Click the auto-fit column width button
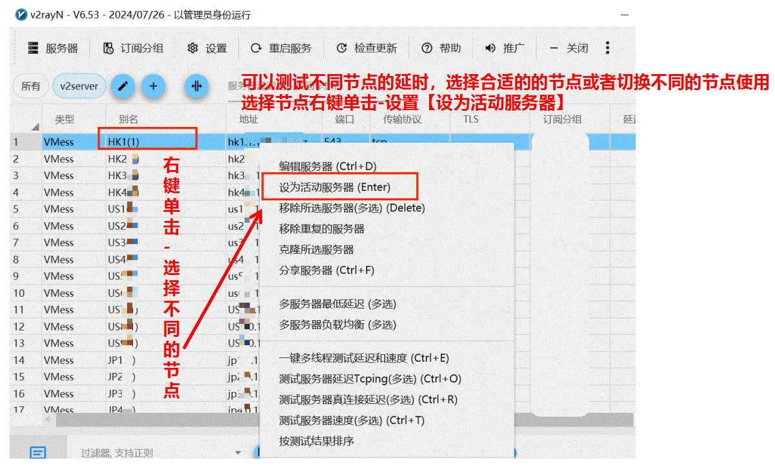Screen dimensions: 775x467 (197, 86)
